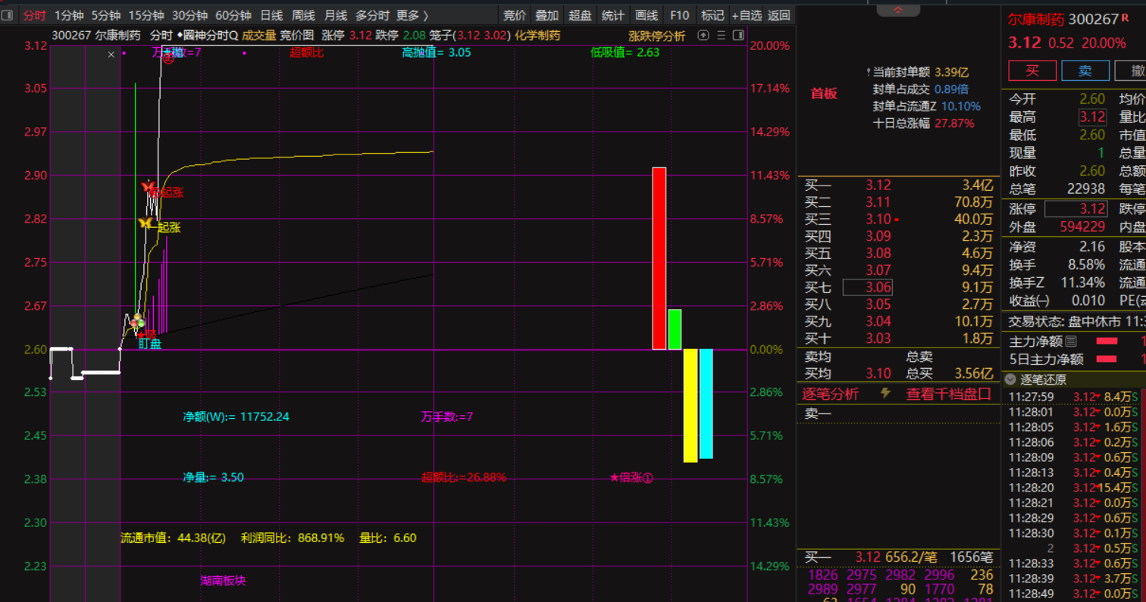Open 查看千档盘口 link
The width and height of the screenshot is (1146, 602).
tap(948, 393)
